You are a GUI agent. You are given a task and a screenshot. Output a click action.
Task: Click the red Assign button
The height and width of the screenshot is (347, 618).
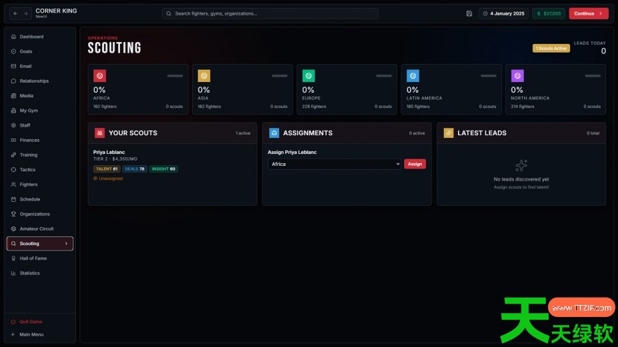pyautogui.click(x=415, y=164)
